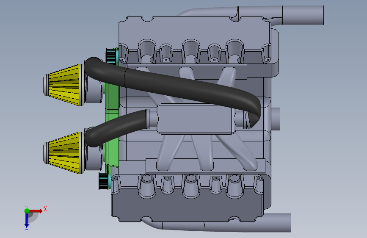
Task: Click the green Y axis origin ball
Action: pyautogui.click(x=27, y=211)
